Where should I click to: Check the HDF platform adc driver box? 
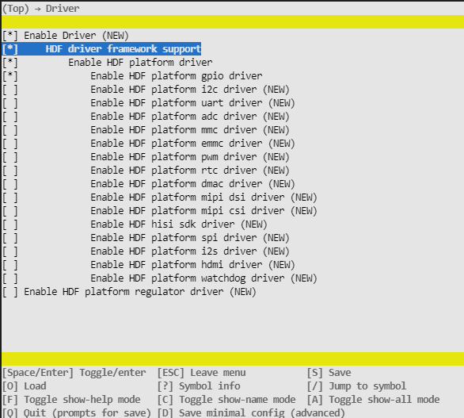coord(146,117)
